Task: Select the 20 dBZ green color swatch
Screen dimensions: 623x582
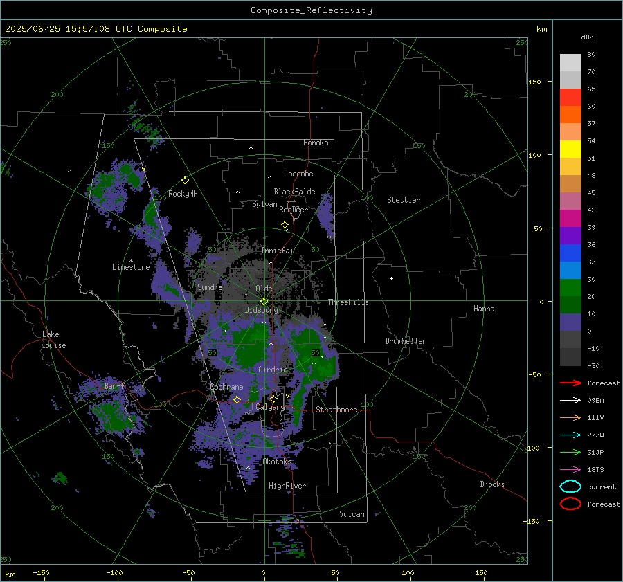Action: (570, 288)
